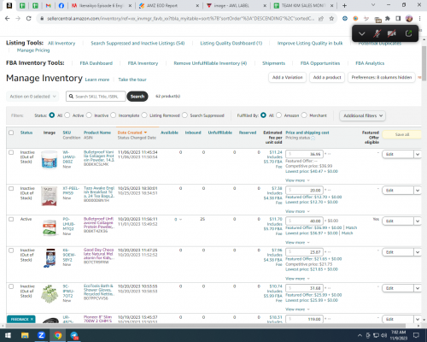
Task: Click the Windows Start button
Action: [8, 335]
